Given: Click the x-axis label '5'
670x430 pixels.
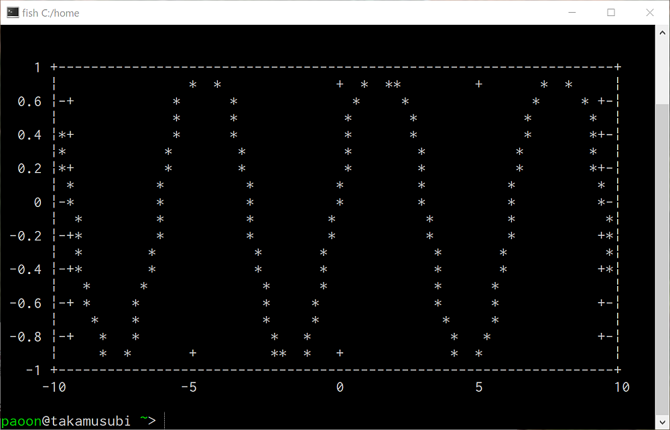Looking at the screenshot, I should pyautogui.click(x=478, y=386).
